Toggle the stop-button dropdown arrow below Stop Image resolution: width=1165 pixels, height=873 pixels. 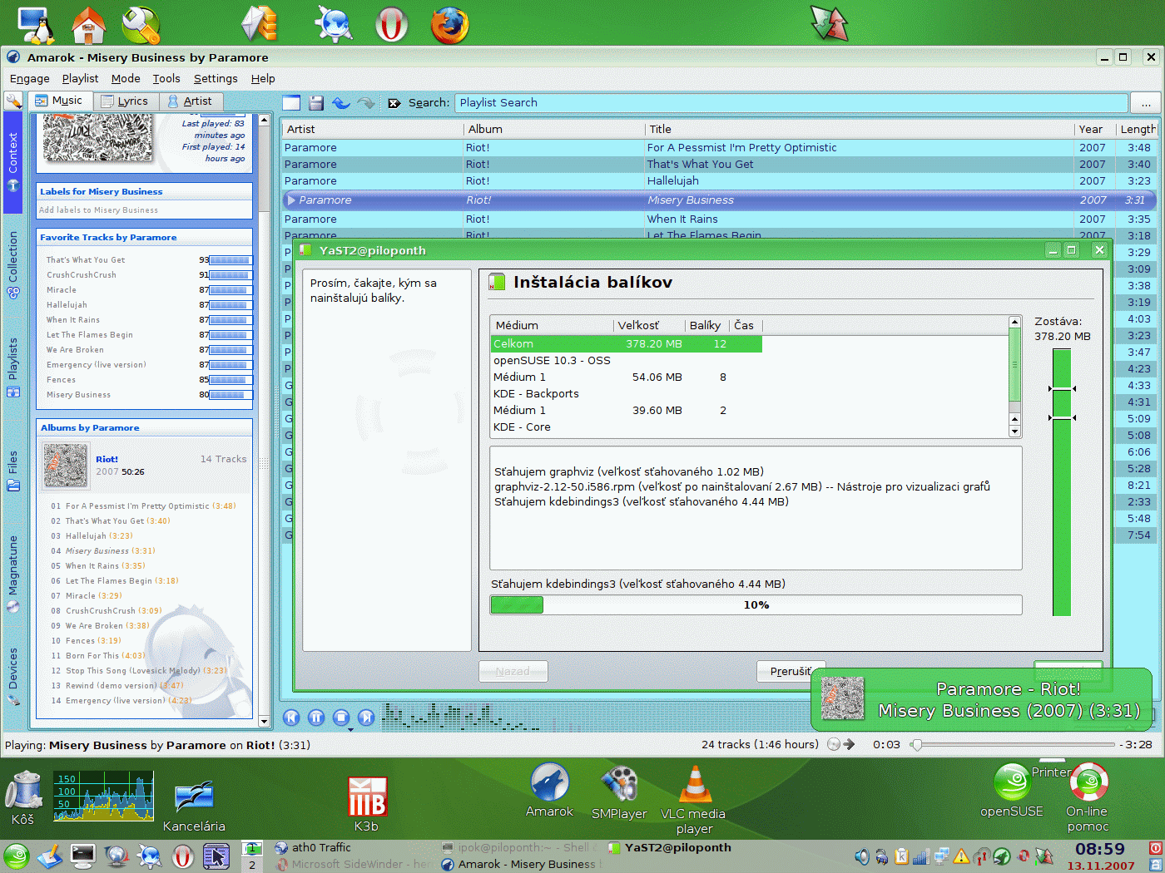(x=350, y=730)
